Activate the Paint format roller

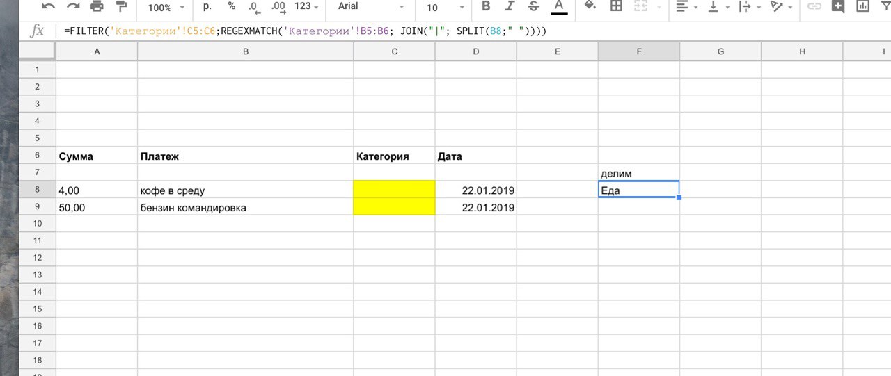(121, 7)
